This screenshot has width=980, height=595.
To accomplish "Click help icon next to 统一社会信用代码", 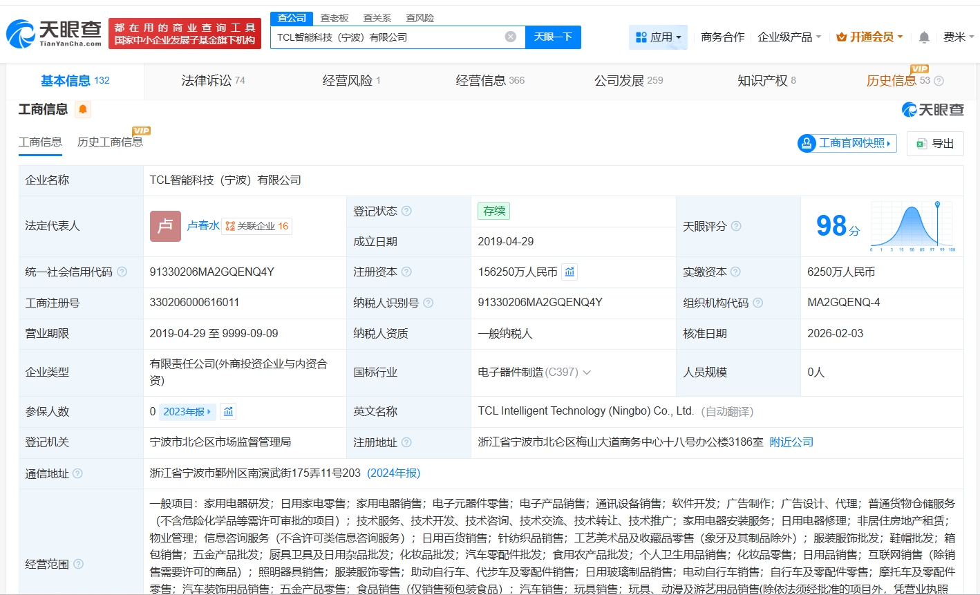I will click(122, 272).
